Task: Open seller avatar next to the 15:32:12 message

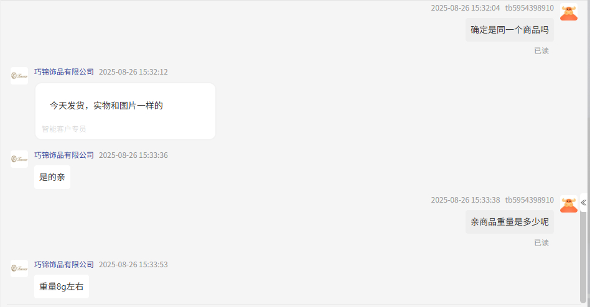Action: coord(19,76)
